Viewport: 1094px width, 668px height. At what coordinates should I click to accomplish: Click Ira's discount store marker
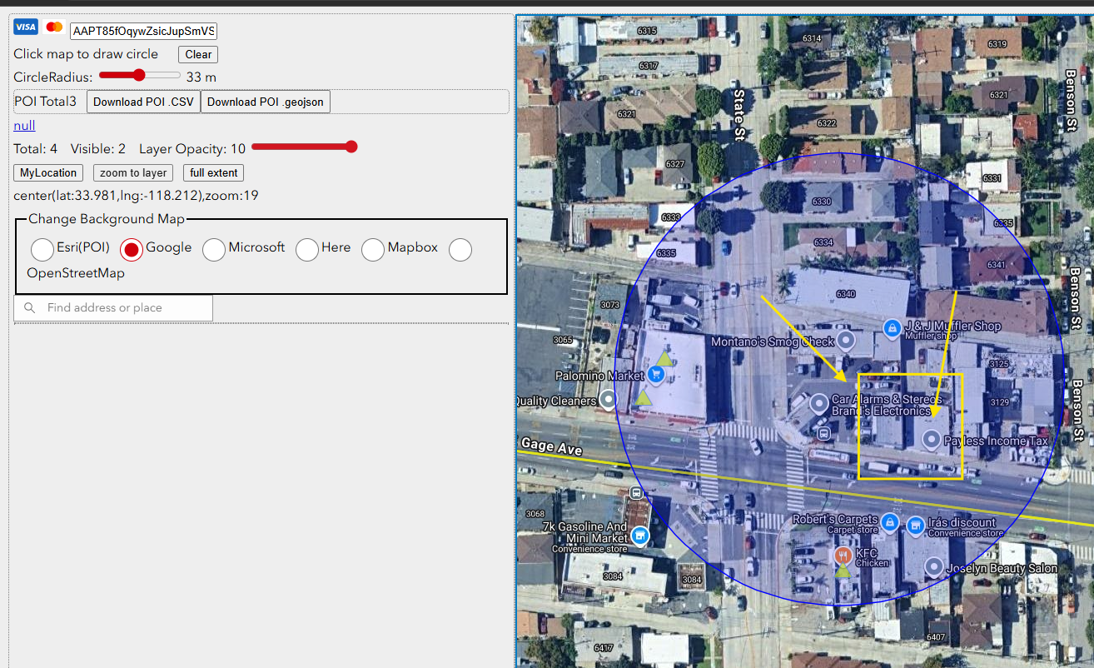pyautogui.click(x=916, y=526)
